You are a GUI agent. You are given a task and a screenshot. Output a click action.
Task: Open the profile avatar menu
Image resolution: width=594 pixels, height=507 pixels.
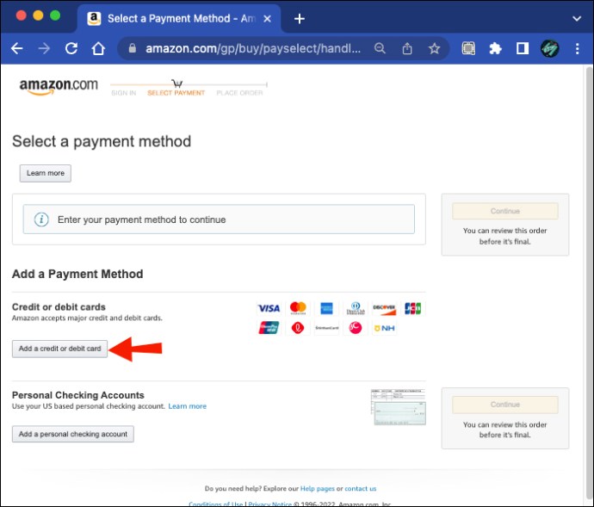[x=549, y=48]
